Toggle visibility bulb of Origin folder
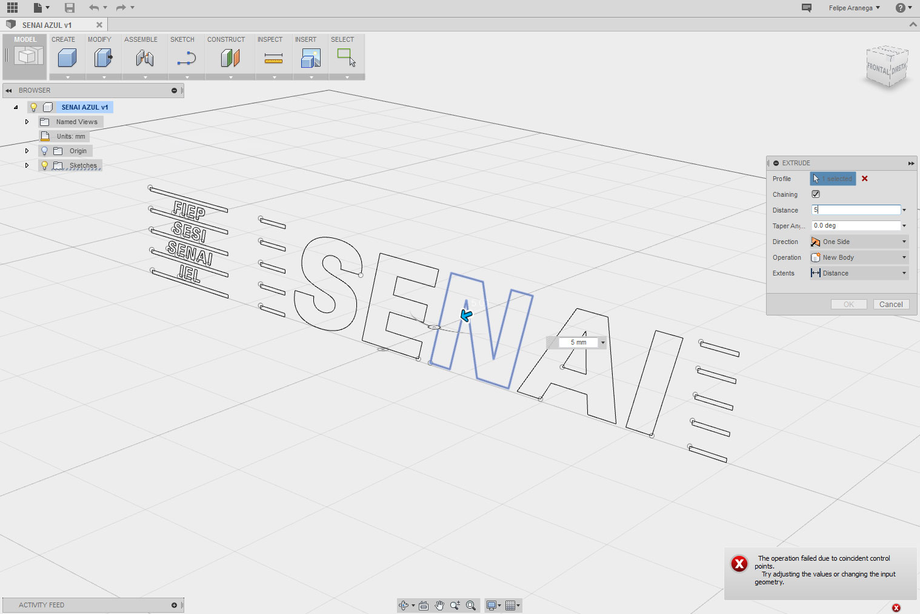Viewport: 920px width, 614px height. [44, 151]
